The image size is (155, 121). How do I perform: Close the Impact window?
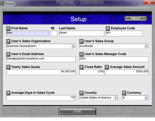point(149,3)
